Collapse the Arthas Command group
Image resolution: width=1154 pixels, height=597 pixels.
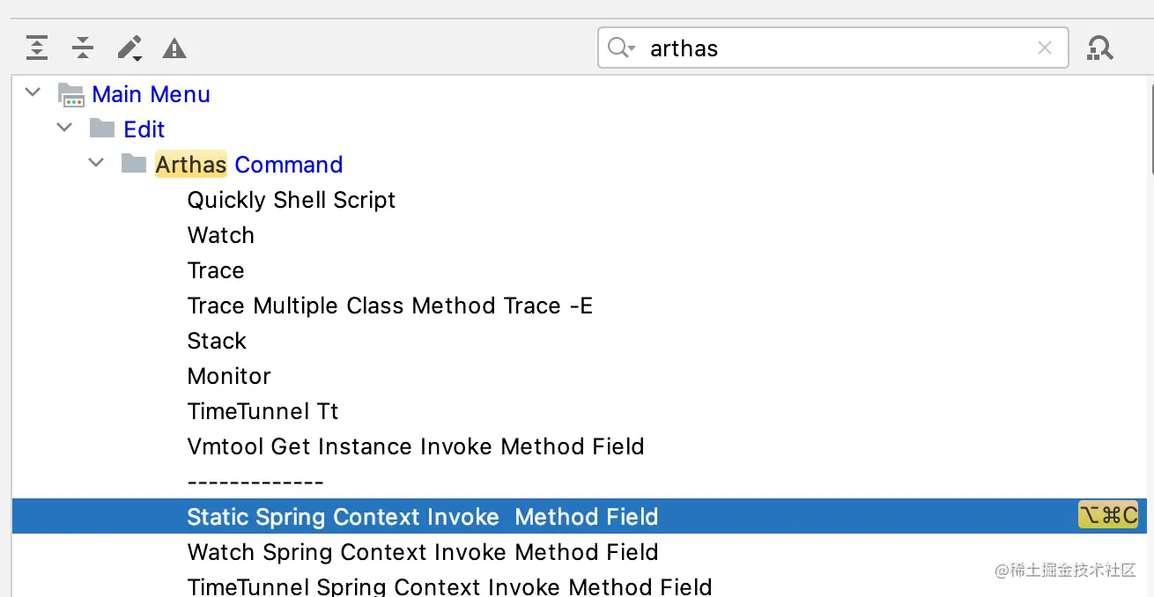coord(96,164)
